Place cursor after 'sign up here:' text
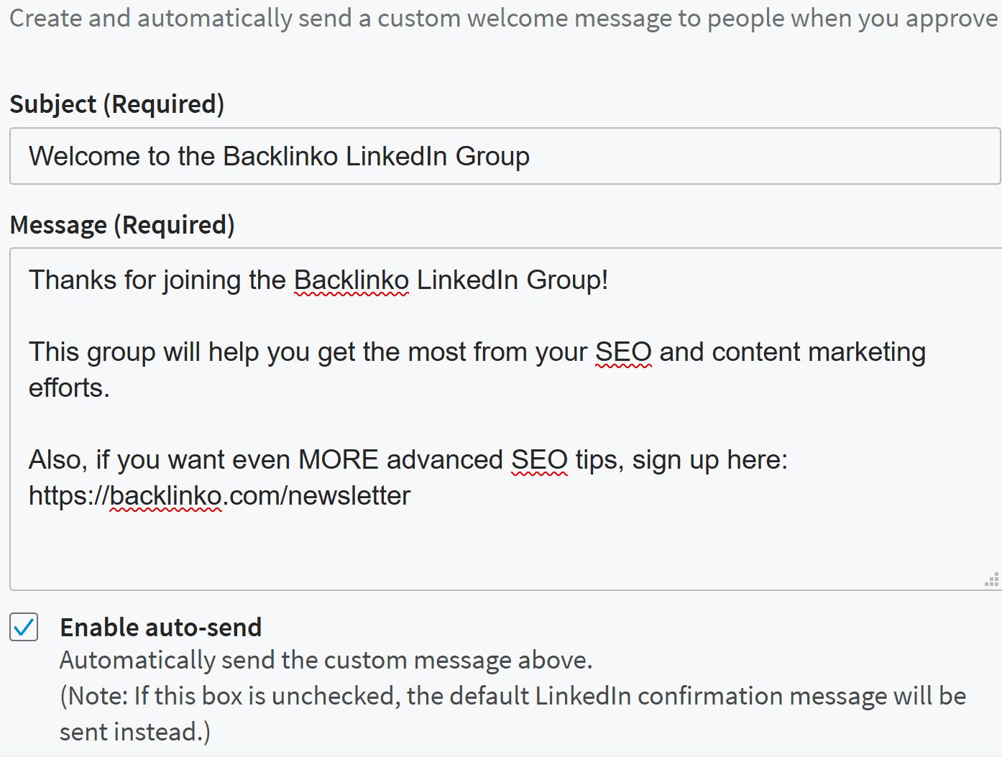The width and height of the screenshot is (1002, 757). (789, 460)
